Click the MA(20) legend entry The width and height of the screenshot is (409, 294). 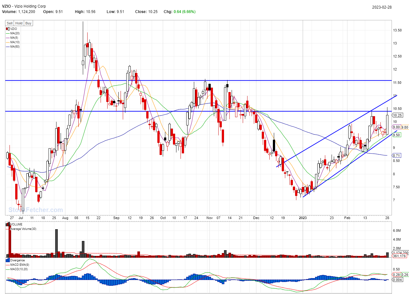(x=13, y=33)
